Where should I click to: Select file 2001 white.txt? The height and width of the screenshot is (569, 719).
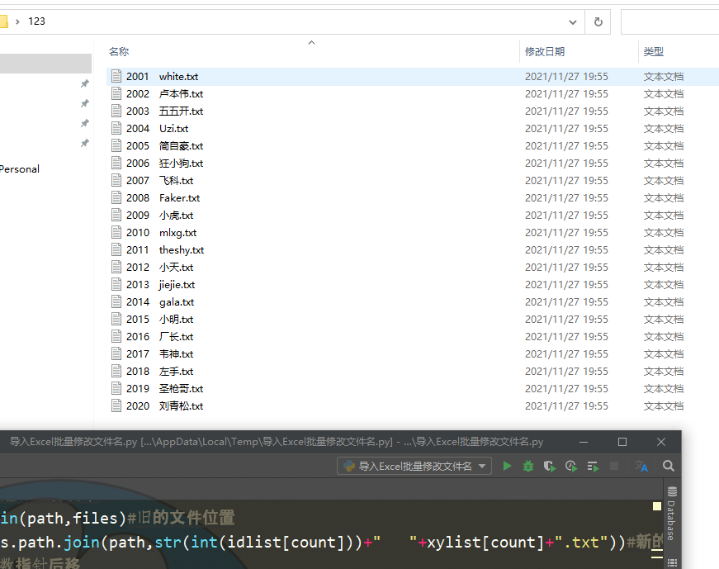pyautogui.click(x=163, y=76)
